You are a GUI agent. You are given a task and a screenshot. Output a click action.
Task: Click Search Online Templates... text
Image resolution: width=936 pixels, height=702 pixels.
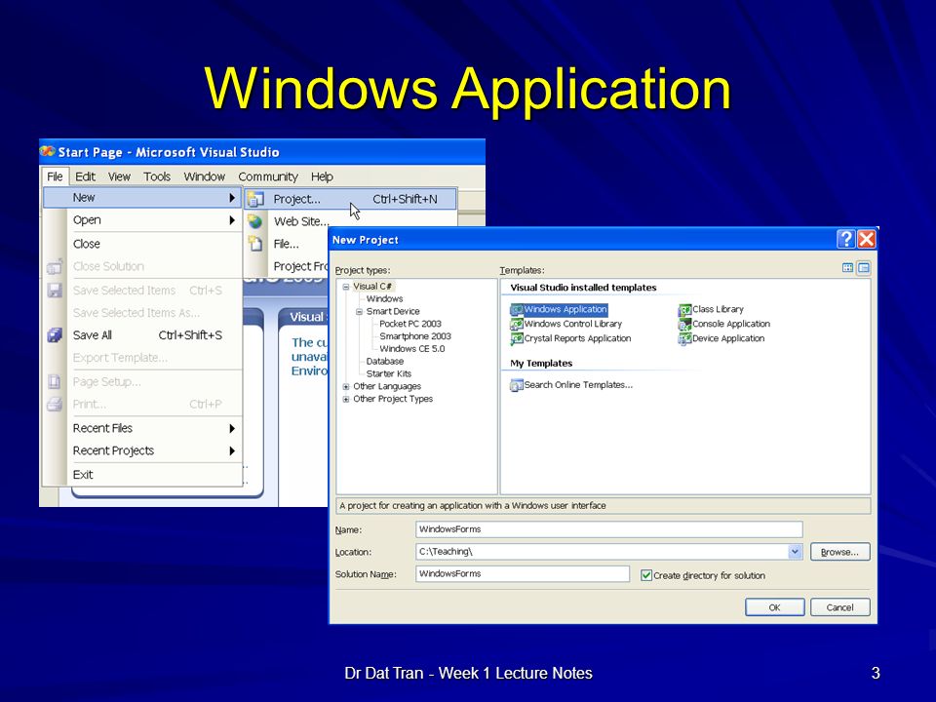[x=578, y=386]
